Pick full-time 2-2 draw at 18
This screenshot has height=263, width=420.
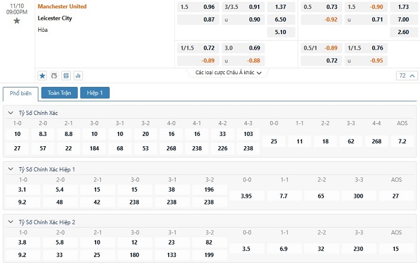pos(325,141)
